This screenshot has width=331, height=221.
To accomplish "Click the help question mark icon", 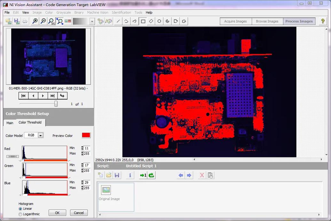I will (323, 21).
